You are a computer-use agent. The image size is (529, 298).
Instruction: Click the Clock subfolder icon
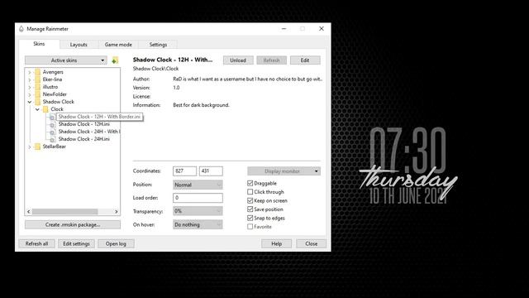45,109
